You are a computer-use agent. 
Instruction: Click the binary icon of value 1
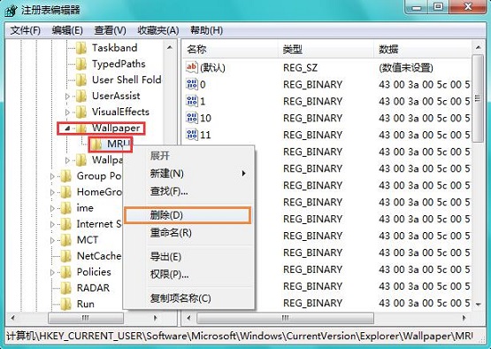click(x=192, y=101)
